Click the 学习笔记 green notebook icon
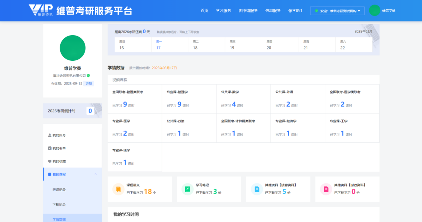This screenshot has width=422, height=222. (188, 189)
